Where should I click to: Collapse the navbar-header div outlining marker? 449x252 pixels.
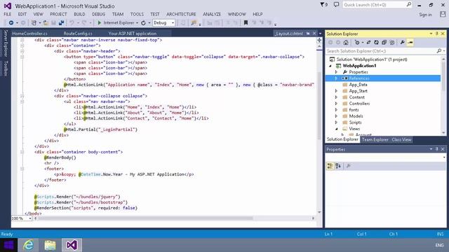click(22, 51)
